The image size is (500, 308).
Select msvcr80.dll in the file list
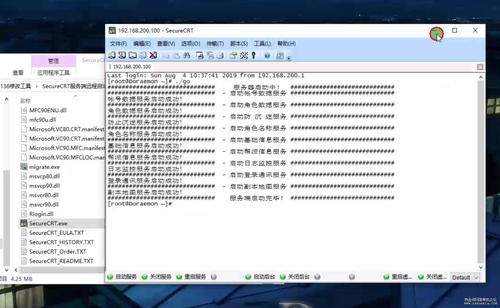tap(40, 195)
